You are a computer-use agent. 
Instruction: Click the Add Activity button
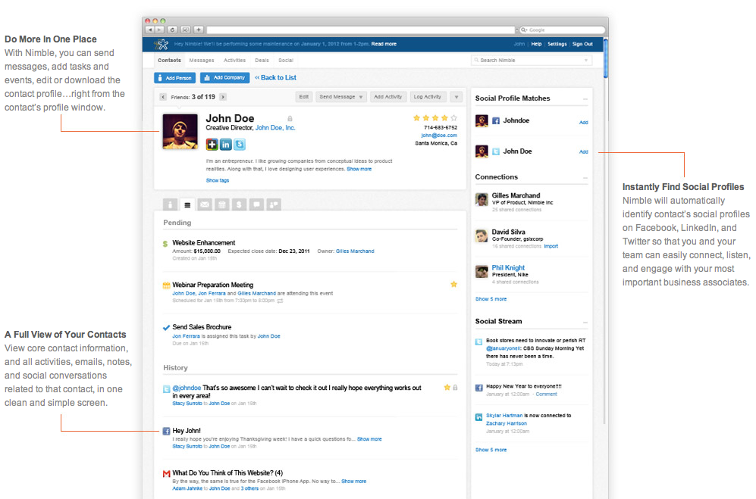(388, 97)
